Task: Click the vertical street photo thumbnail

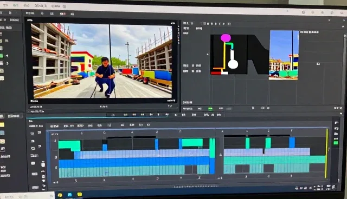Action: pos(284,55)
